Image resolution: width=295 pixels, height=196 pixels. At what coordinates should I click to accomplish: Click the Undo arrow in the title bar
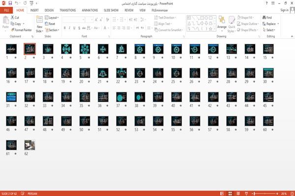[16, 3]
